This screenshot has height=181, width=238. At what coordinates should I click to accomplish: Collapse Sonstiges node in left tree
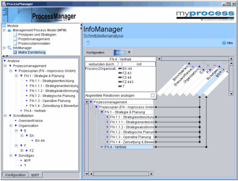tap(11, 155)
